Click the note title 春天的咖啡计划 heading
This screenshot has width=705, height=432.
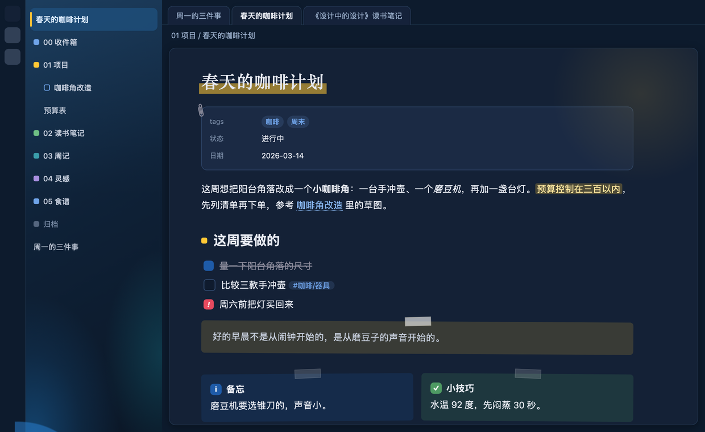(x=263, y=82)
